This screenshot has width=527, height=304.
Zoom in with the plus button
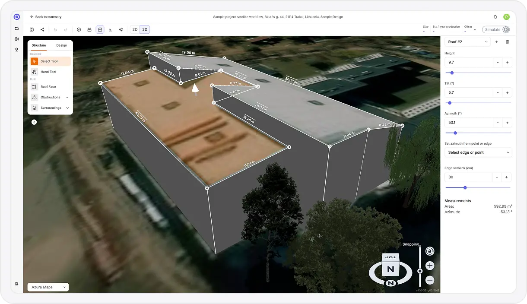pyautogui.click(x=430, y=266)
